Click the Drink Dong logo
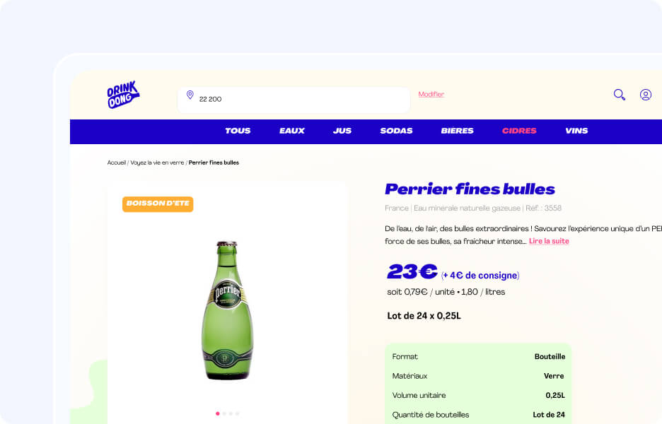 click(x=123, y=95)
